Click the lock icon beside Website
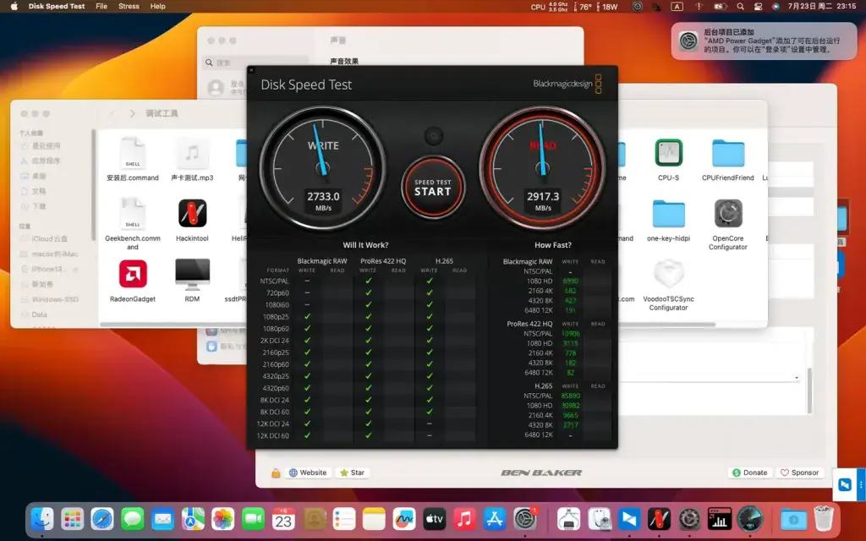 [x=276, y=473]
